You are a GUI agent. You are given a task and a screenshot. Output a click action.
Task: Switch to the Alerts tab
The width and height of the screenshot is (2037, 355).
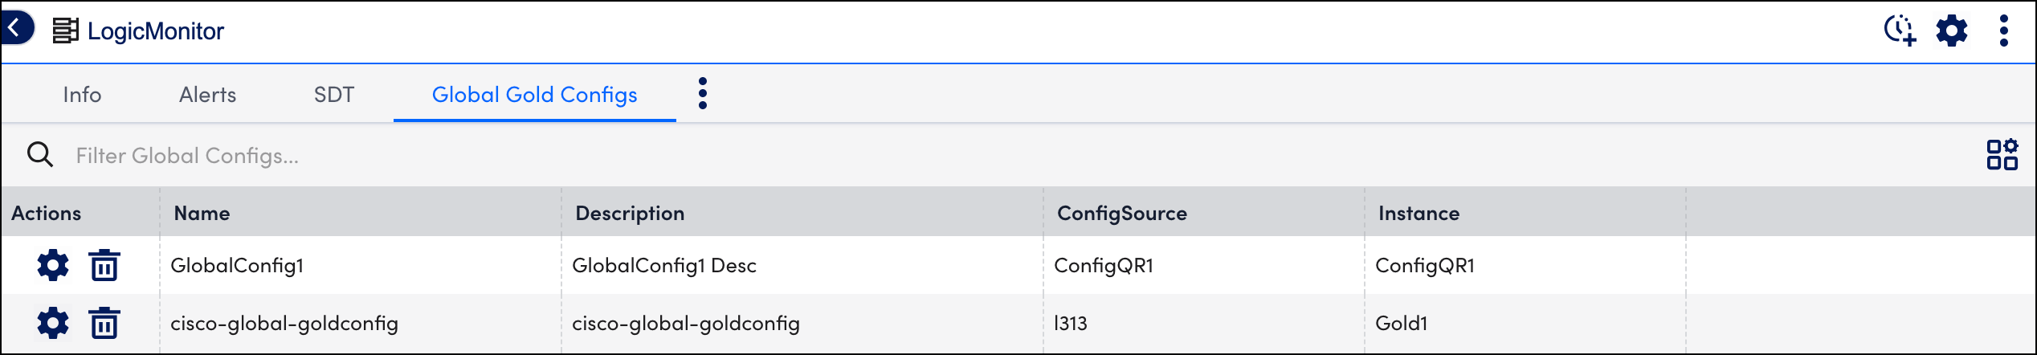click(x=207, y=95)
